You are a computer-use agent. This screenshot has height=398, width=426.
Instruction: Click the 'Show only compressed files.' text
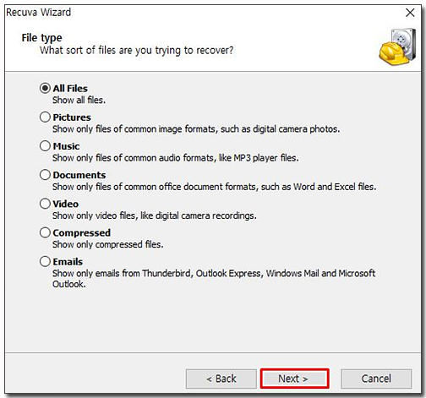[108, 244]
